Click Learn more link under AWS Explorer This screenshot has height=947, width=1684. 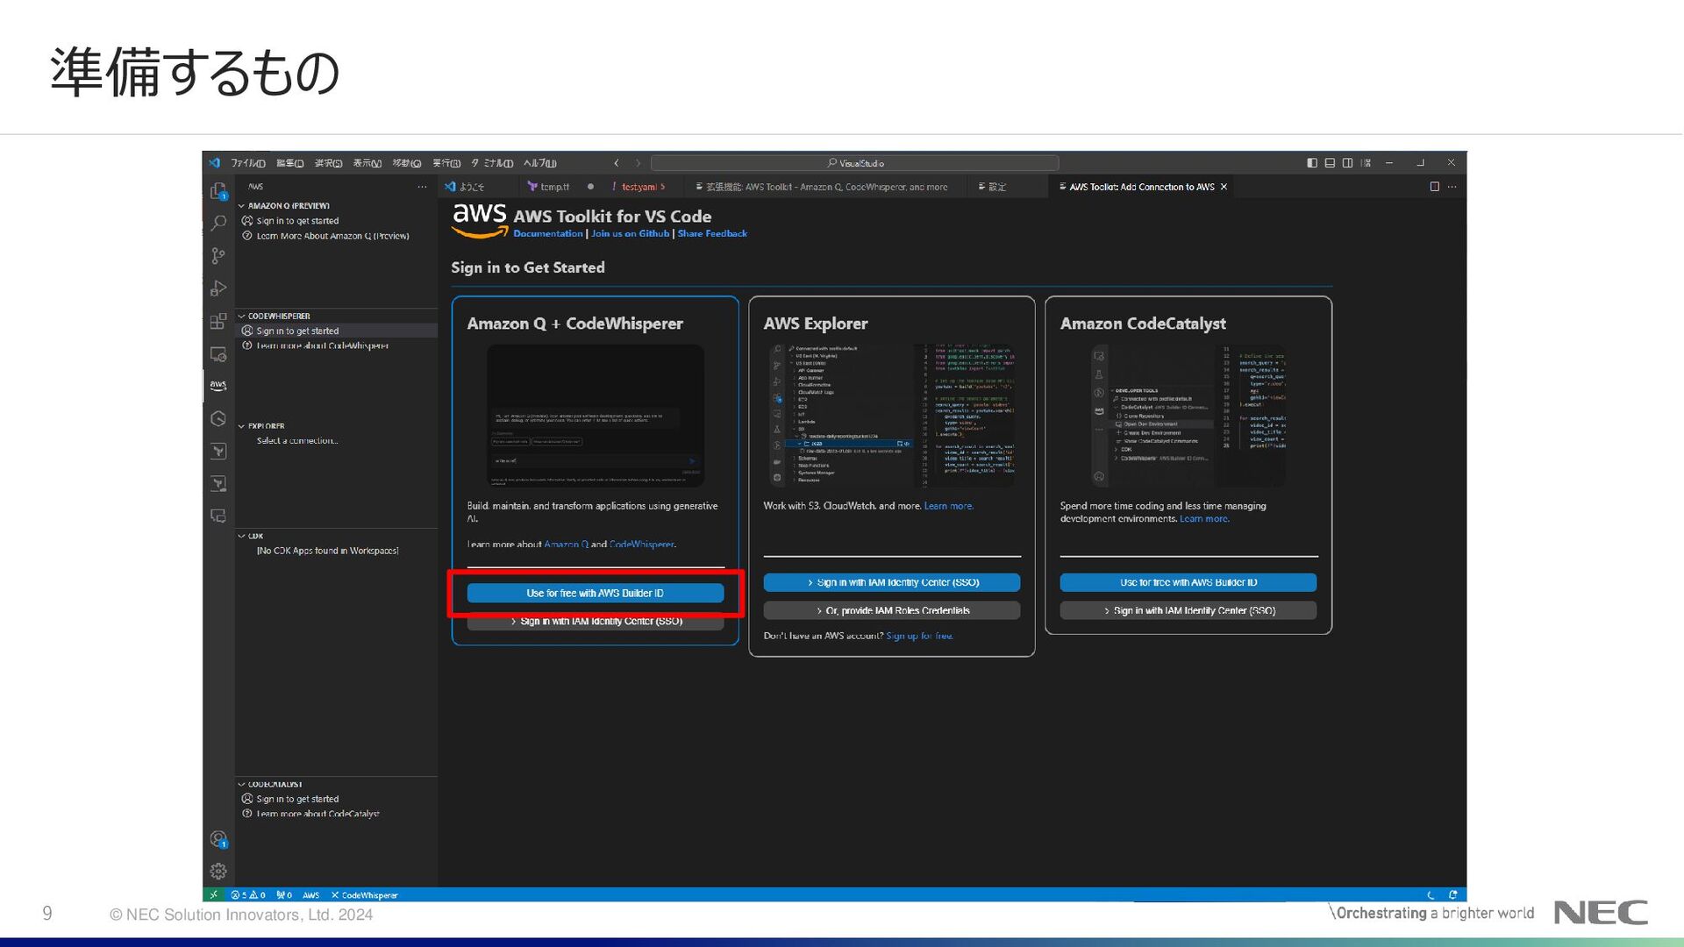coord(948,506)
